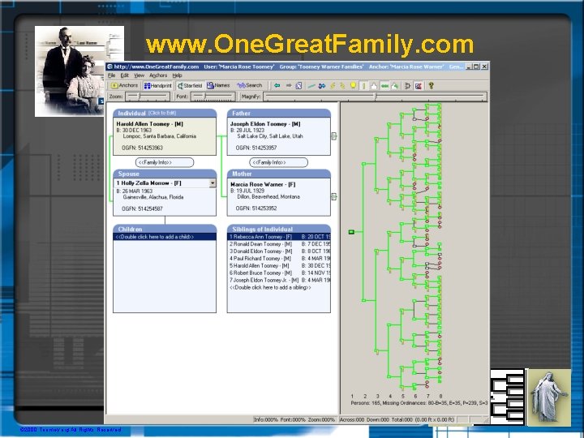This screenshot has width=584, height=438.
Task: Click the yellow lightning bolt icon
Action: coord(333,86)
